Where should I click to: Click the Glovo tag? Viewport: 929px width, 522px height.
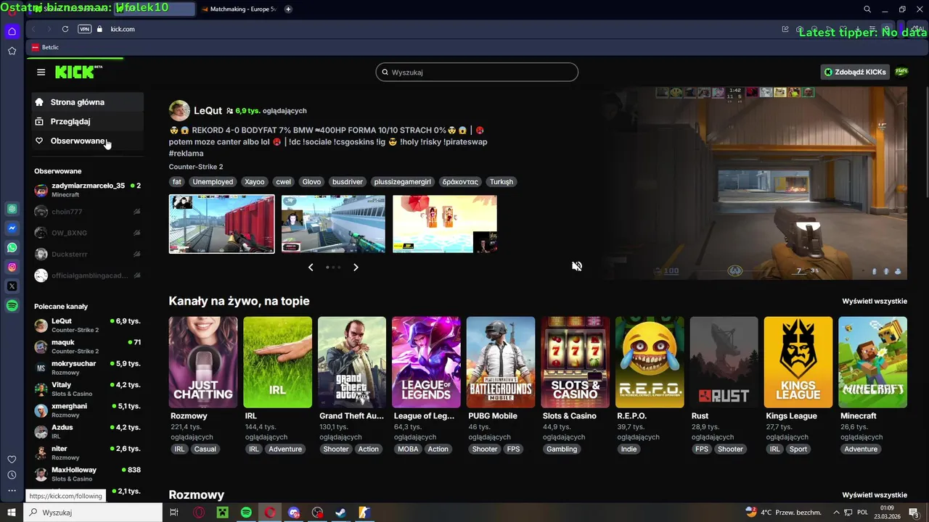coord(311,182)
